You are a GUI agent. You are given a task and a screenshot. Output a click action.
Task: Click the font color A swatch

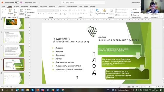[65, 14]
